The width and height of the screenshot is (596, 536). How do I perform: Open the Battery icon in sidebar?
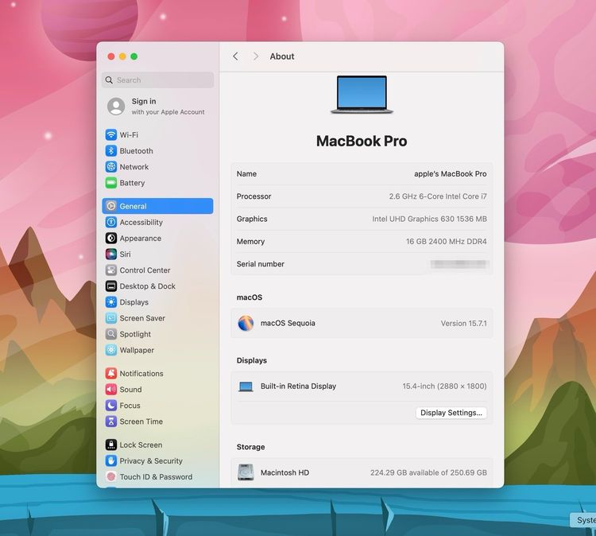coord(111,183)
